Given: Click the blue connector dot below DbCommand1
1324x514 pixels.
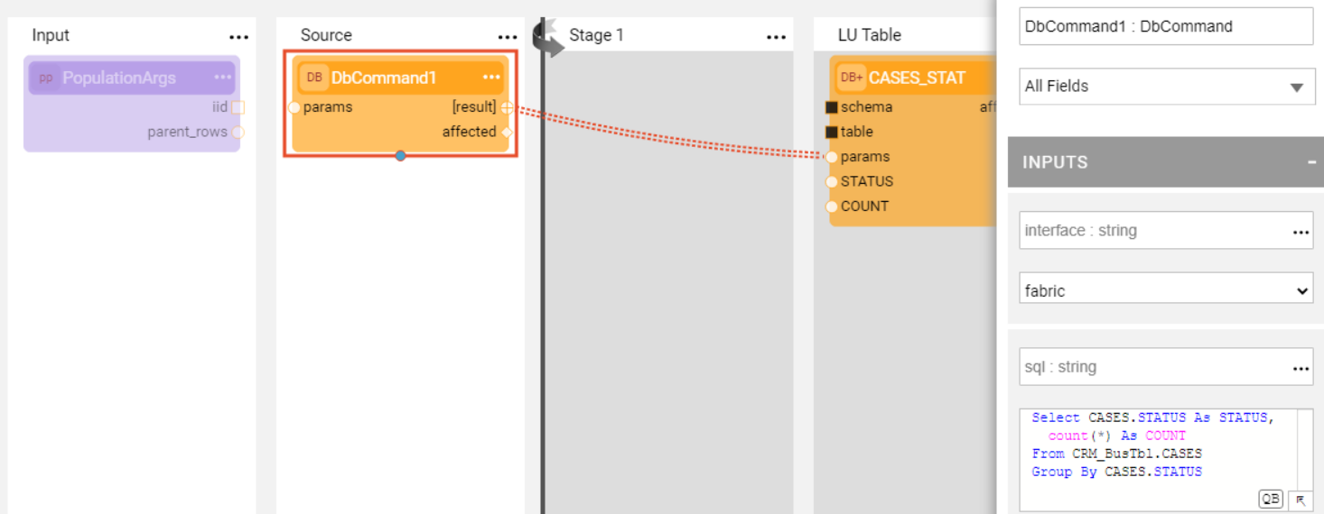Looking at the screenshot, I should 400,156.
